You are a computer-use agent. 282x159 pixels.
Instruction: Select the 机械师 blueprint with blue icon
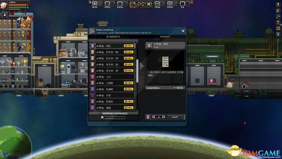click(x=112, y=89)
